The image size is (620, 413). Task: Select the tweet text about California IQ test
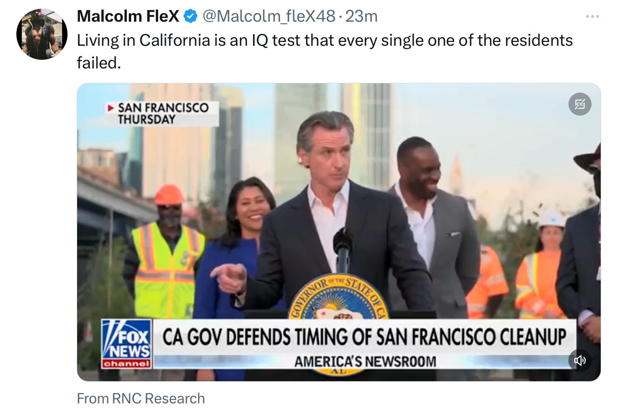point(325,51)
